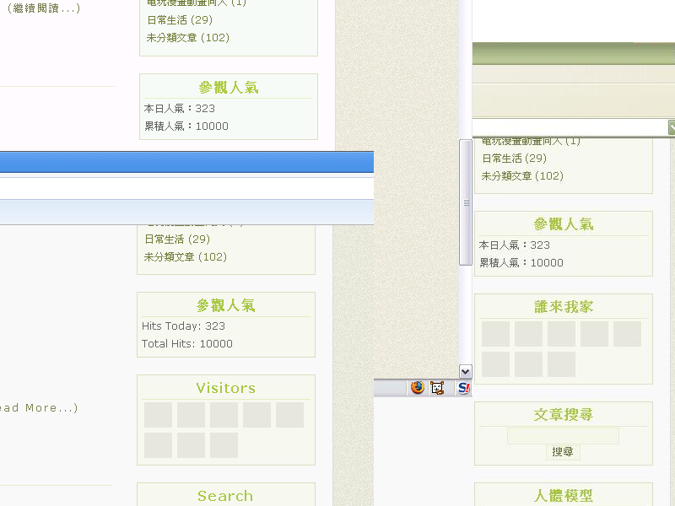Click the S! status bar icon

coord(463,388)
